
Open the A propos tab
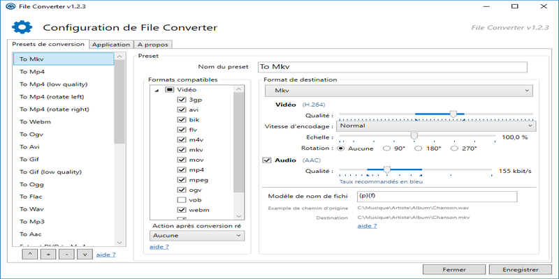[x=153, y=45]
